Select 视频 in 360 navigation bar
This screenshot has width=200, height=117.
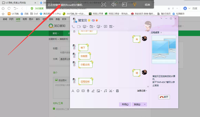click(x=25, y=19)
